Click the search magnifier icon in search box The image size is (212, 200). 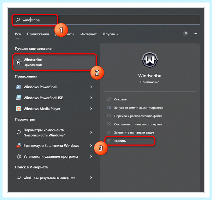pos(18,20)
